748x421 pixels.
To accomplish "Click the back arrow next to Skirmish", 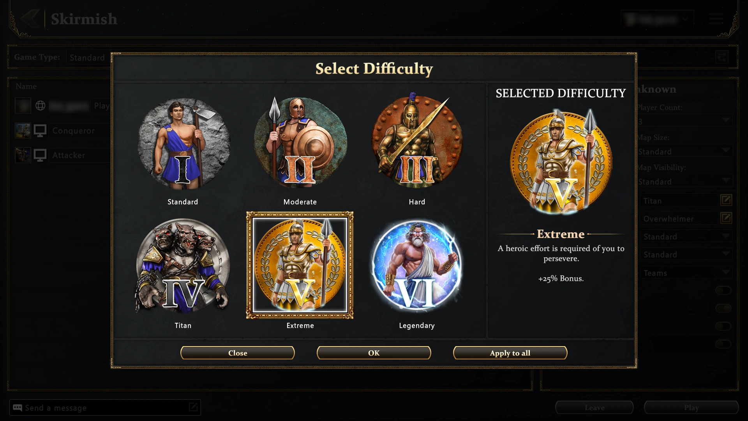I will (x=30, y=18).
